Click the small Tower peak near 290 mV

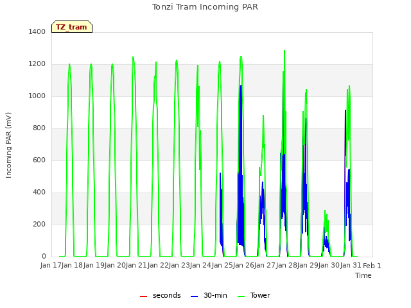(325, 210)
